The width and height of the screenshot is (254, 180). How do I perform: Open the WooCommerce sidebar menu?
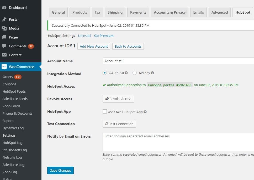point(21,67)
